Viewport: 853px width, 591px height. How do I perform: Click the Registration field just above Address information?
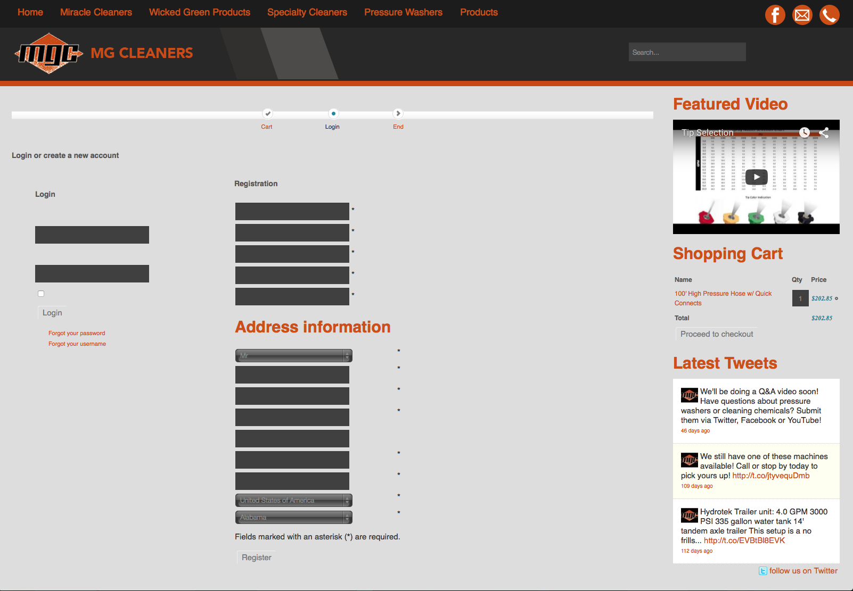(292, 297)
